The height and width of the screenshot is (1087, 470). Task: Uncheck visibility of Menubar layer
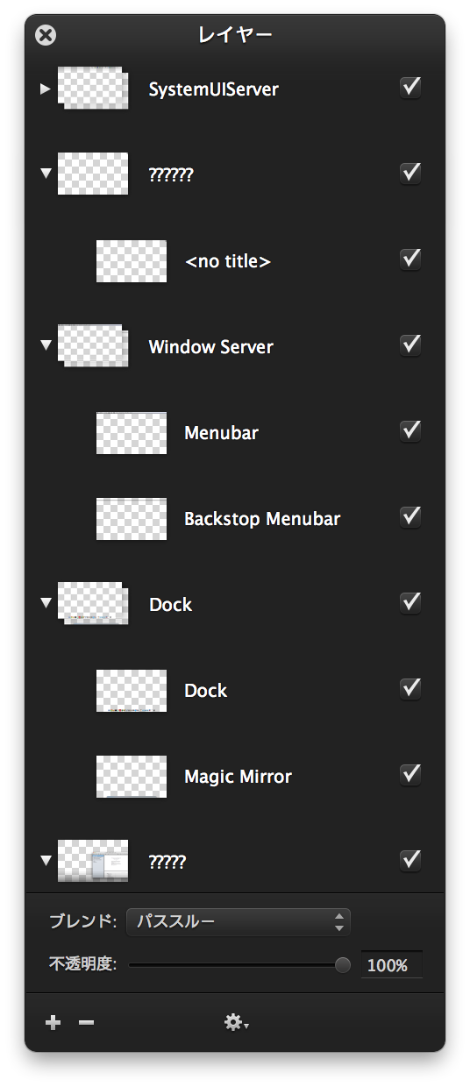point(410,430)
